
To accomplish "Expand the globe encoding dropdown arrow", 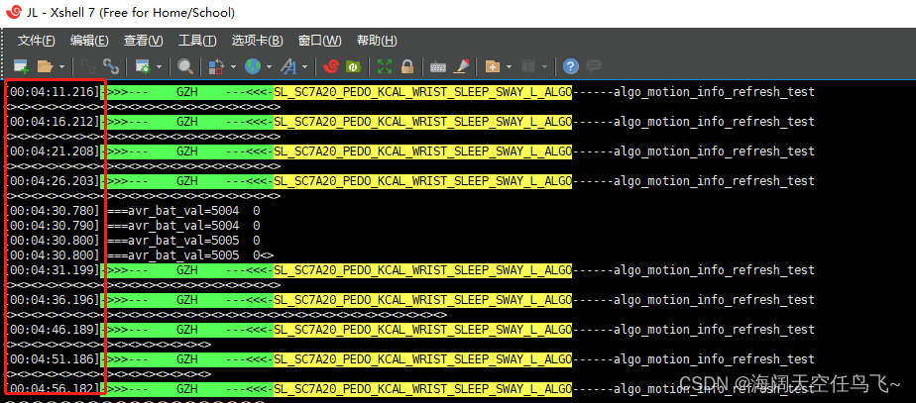I will pyautogui.click(x=270, y=67).
